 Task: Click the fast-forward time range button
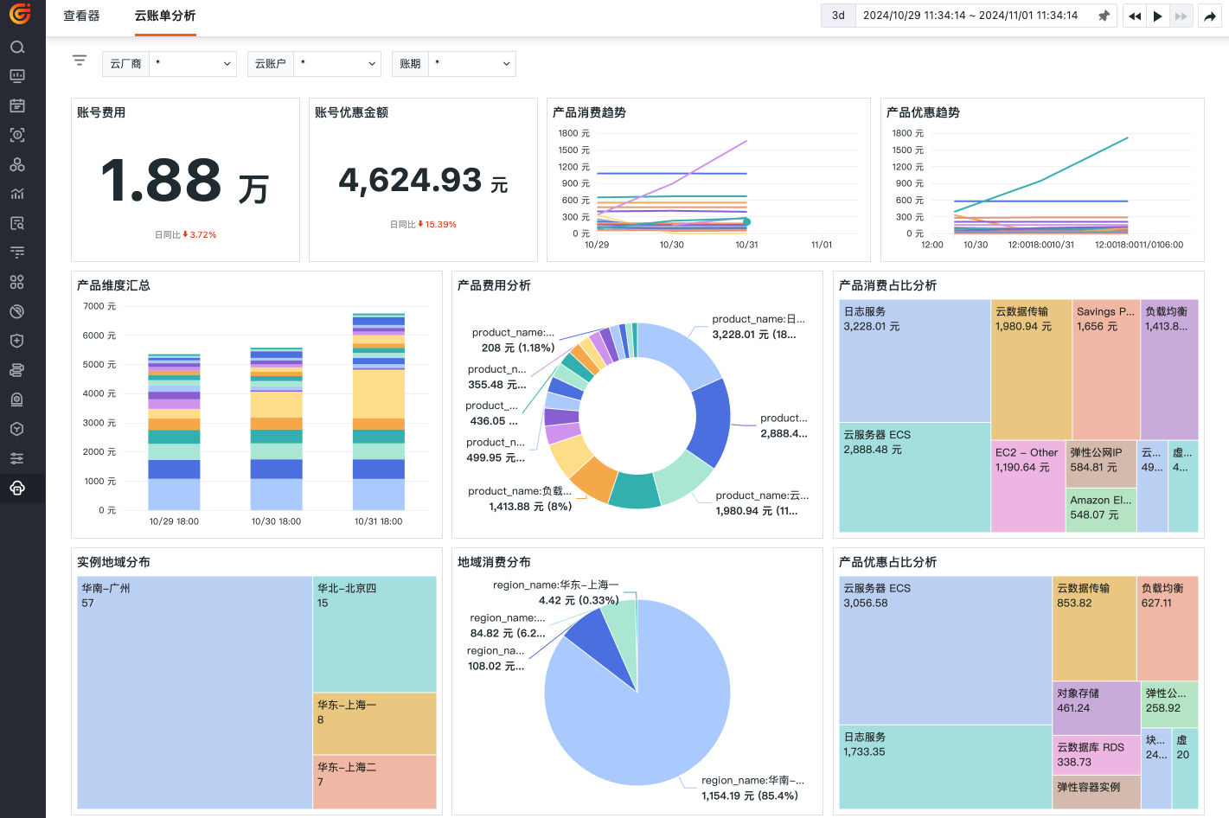tap(1181, 16)
